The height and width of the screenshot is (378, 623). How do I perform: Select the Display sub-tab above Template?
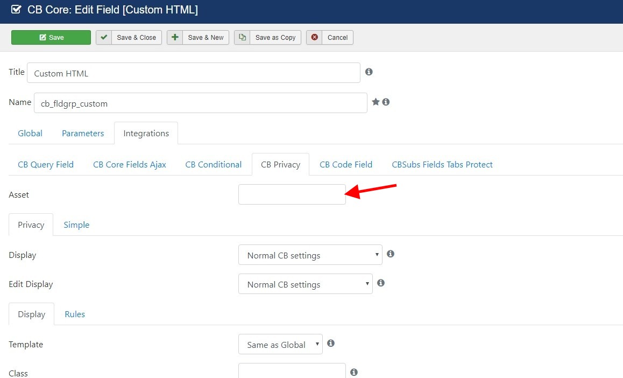point(31,314)
